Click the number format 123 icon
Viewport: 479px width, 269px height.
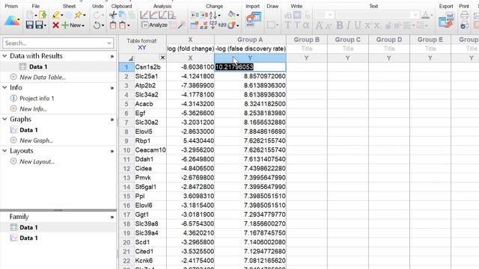point(213,25)
